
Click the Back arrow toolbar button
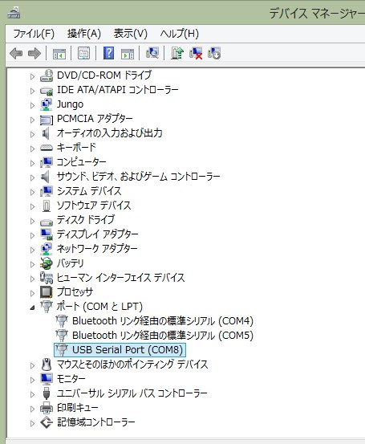point(16,53)
